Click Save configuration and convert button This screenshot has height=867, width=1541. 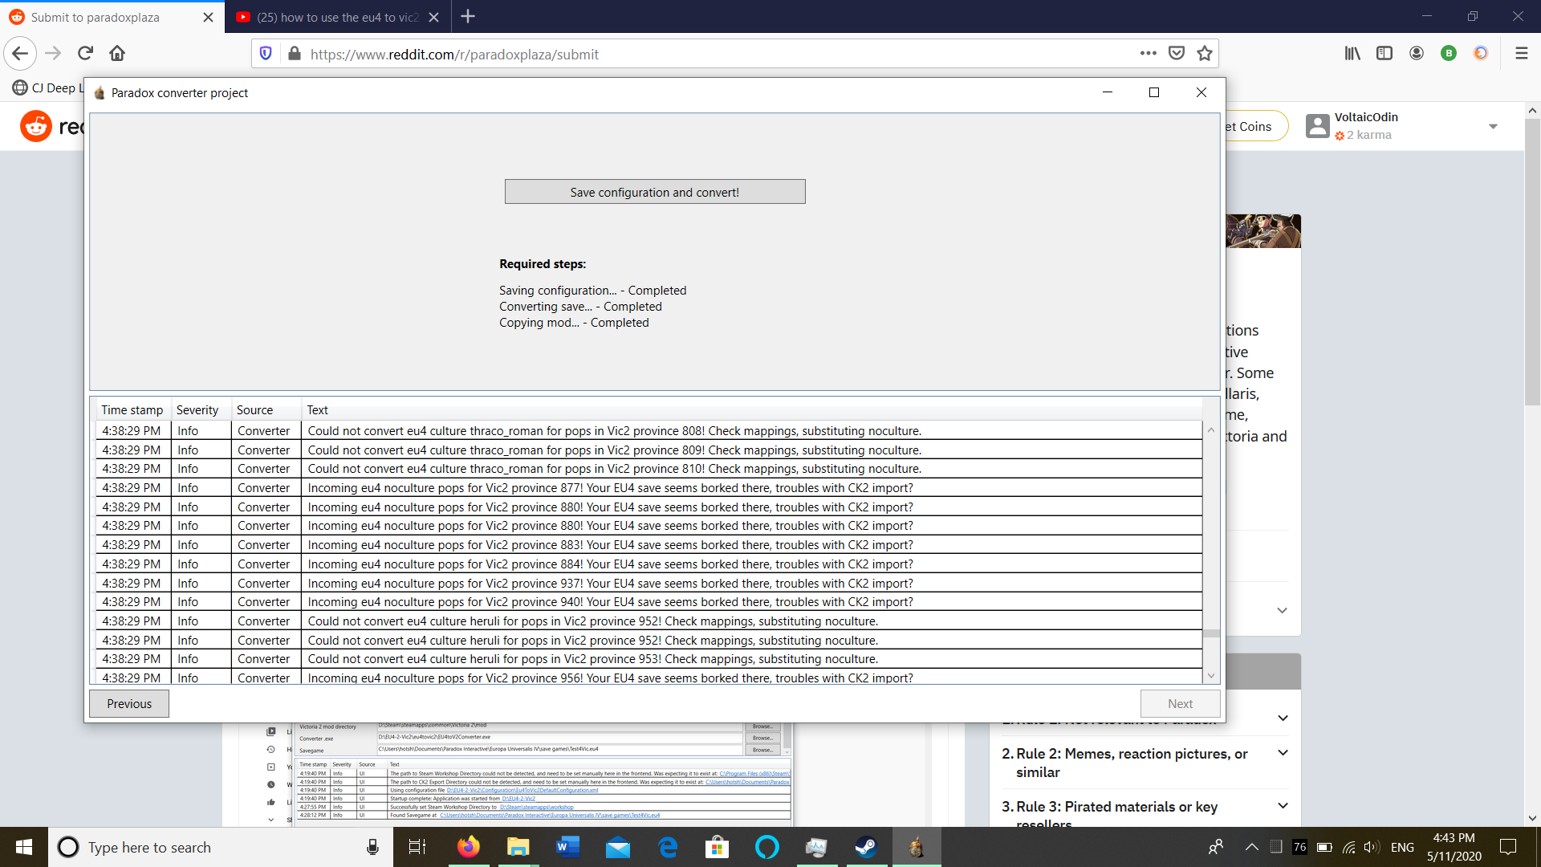click(655, 192)
